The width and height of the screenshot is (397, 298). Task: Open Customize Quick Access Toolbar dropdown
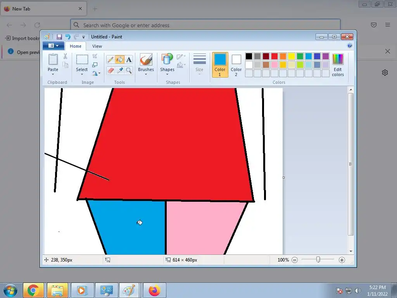click(84, 37)
